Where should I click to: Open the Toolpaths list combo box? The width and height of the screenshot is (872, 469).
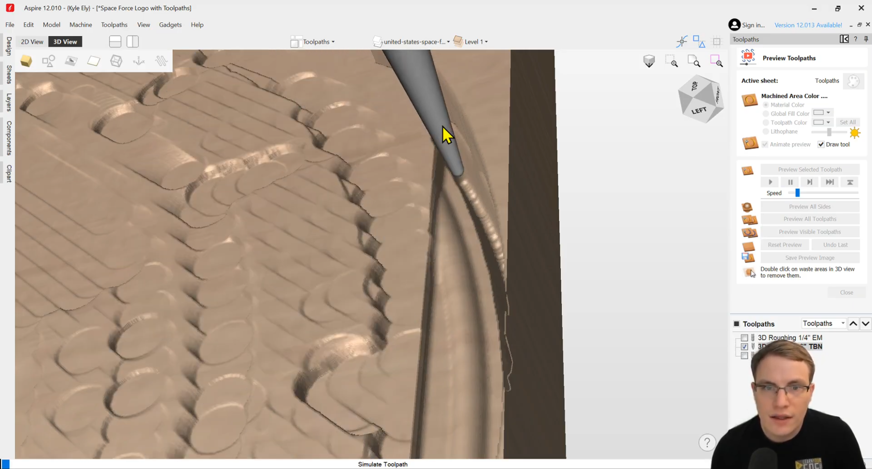(x=823, y=323)
